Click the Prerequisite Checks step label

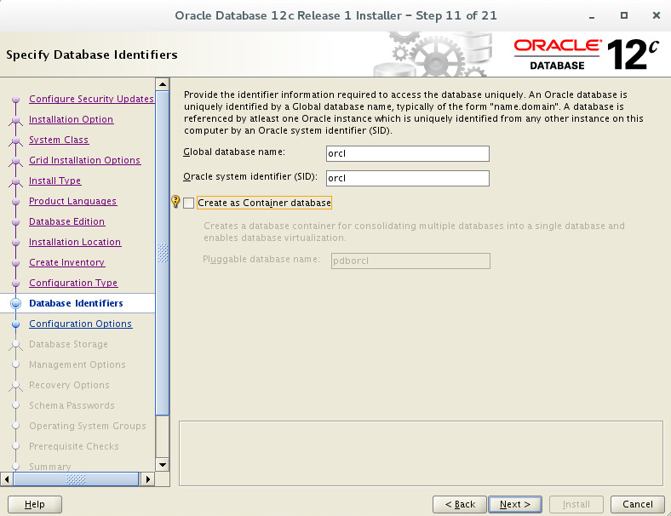[73, 446]
